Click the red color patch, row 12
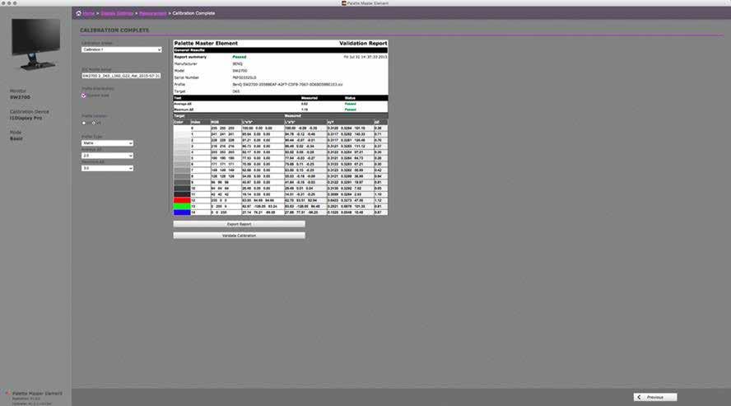The width and height of the screenshot is (731, 406). [x=182, y=200]
